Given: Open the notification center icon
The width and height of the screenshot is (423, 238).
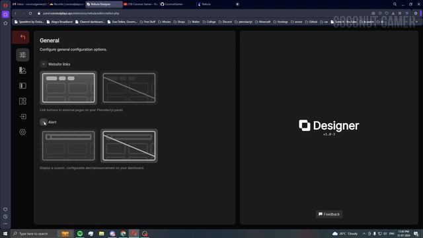Looking at the screenshot, I should (416, 233).
